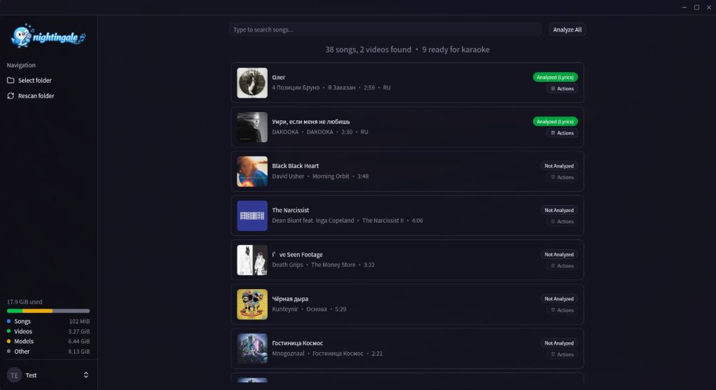
Task: Click the 17.9 GiB used label
Action: tap(25, 302)
